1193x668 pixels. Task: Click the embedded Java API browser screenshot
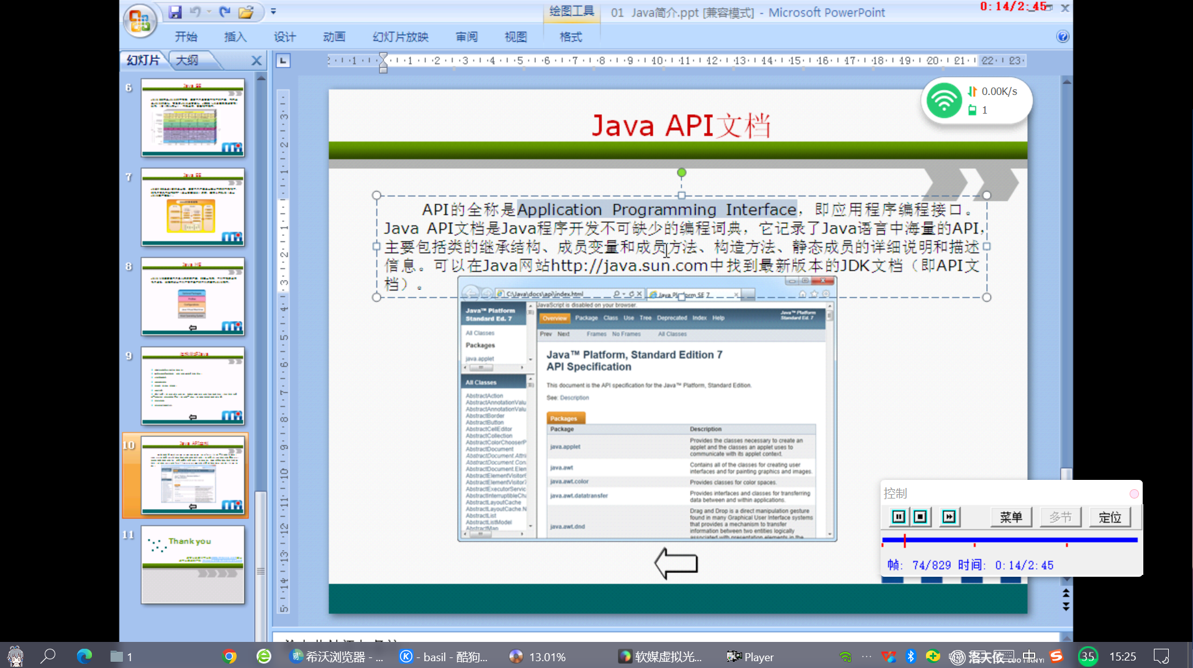647,410
